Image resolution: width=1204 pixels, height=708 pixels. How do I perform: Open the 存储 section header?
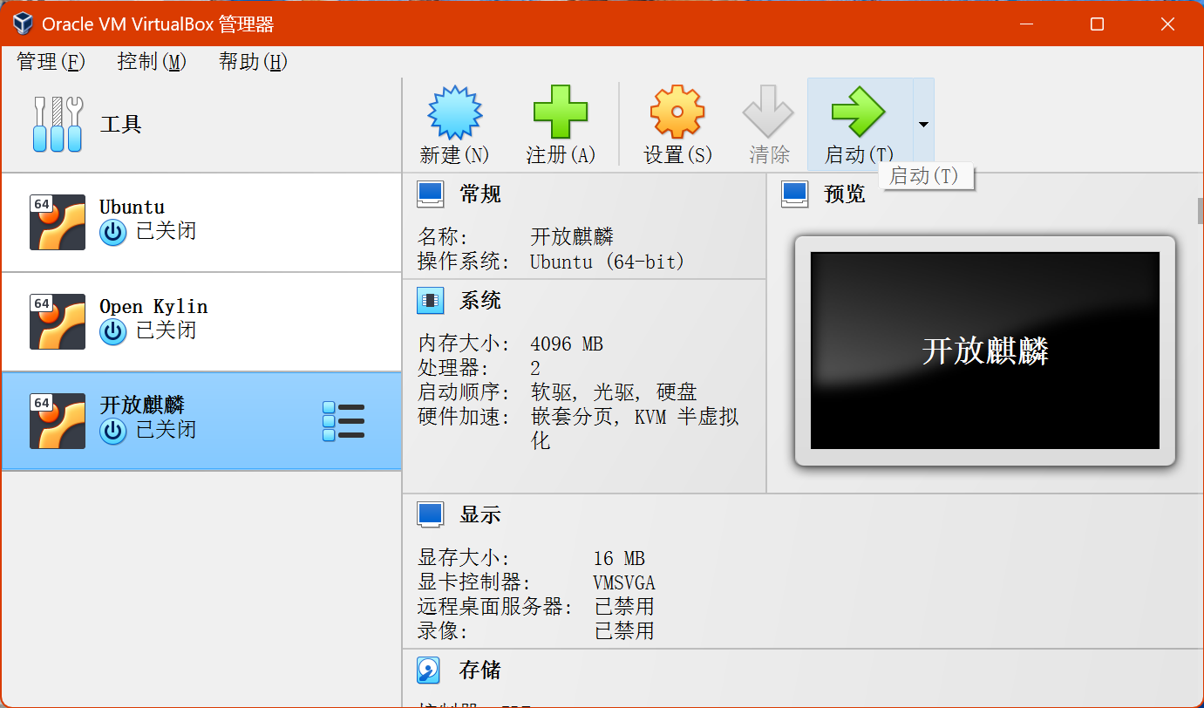coord(480,670)
